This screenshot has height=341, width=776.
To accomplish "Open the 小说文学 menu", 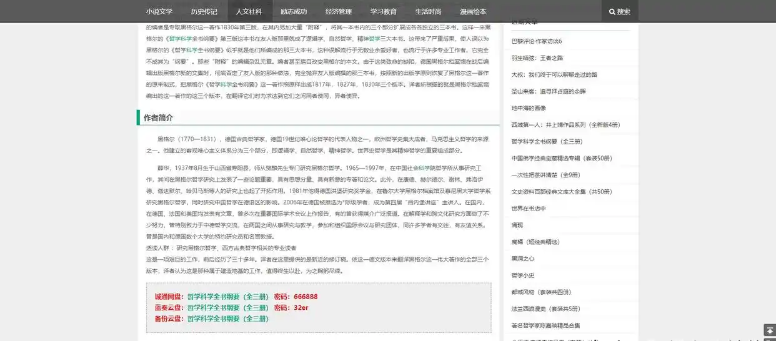I will click(x=159, y=11).
